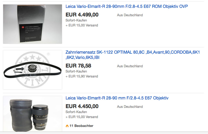Viewport: 208px width, 134px height.
Task: Open Leica Vario-Elmarit-R ROM Objektiv OVP listing title
Action: tap(126, 6)
